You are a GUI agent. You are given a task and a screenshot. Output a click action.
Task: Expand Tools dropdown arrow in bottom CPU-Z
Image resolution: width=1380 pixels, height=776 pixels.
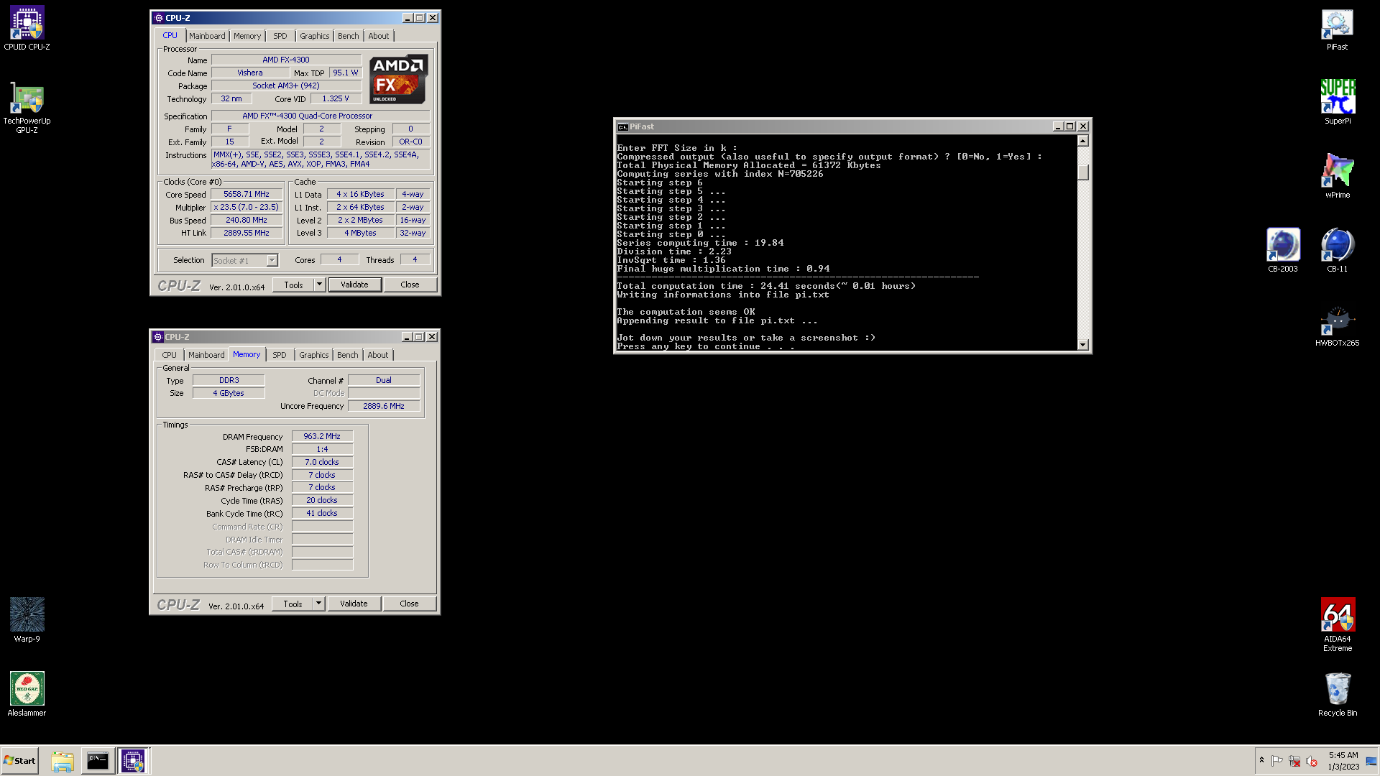[318, 604]
